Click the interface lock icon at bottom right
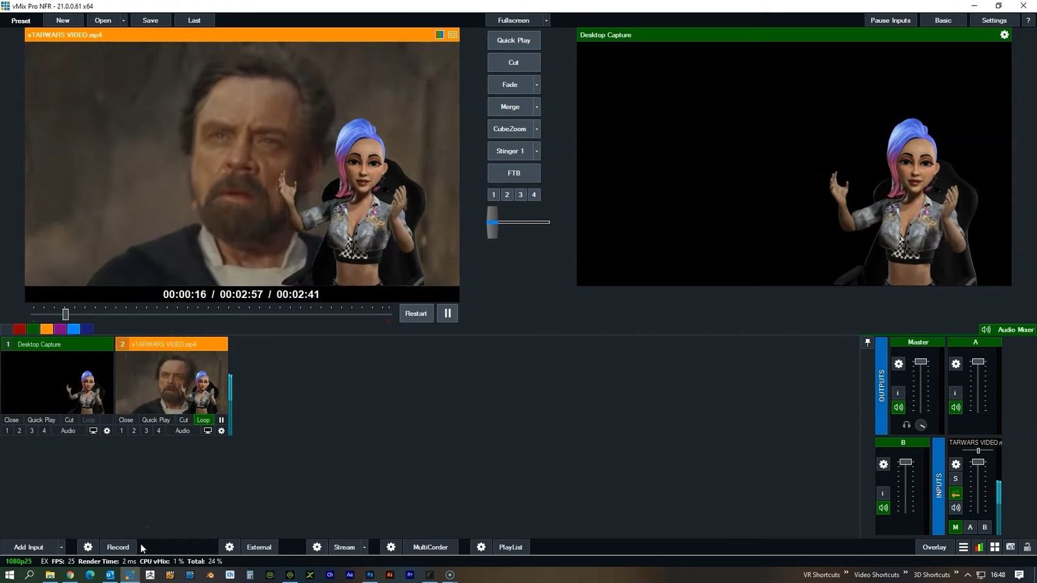This screenshot has width=1037, height=583. click(x=1027, y=547)
